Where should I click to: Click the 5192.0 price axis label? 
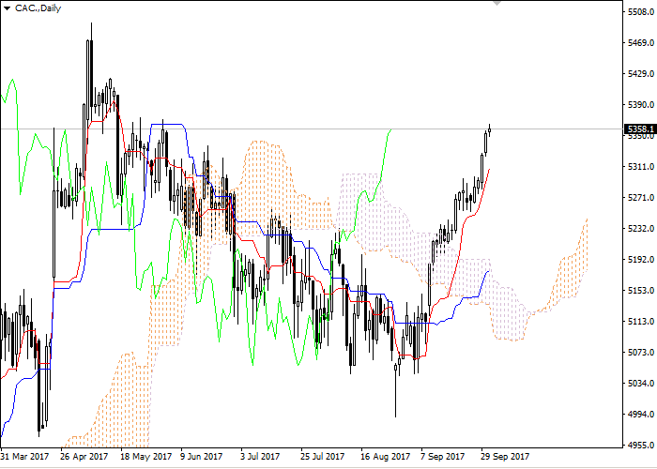click(x=641, y=260)
